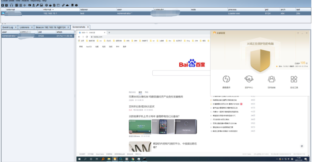Viewport: 313px width, 162px height.
Task: Click the 安全工具 security tools icon
Action: pyautogui.click(x=294, y=79)
